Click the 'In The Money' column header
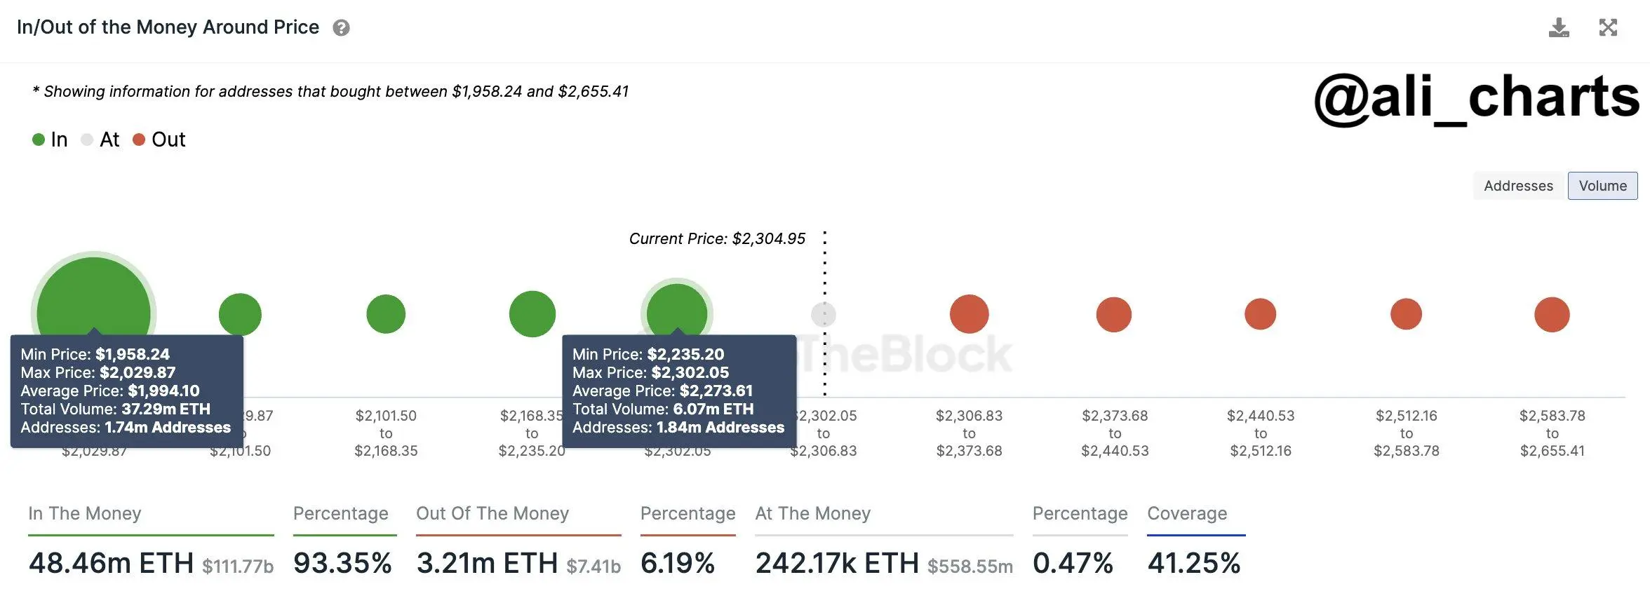 [x=84, y=513]
